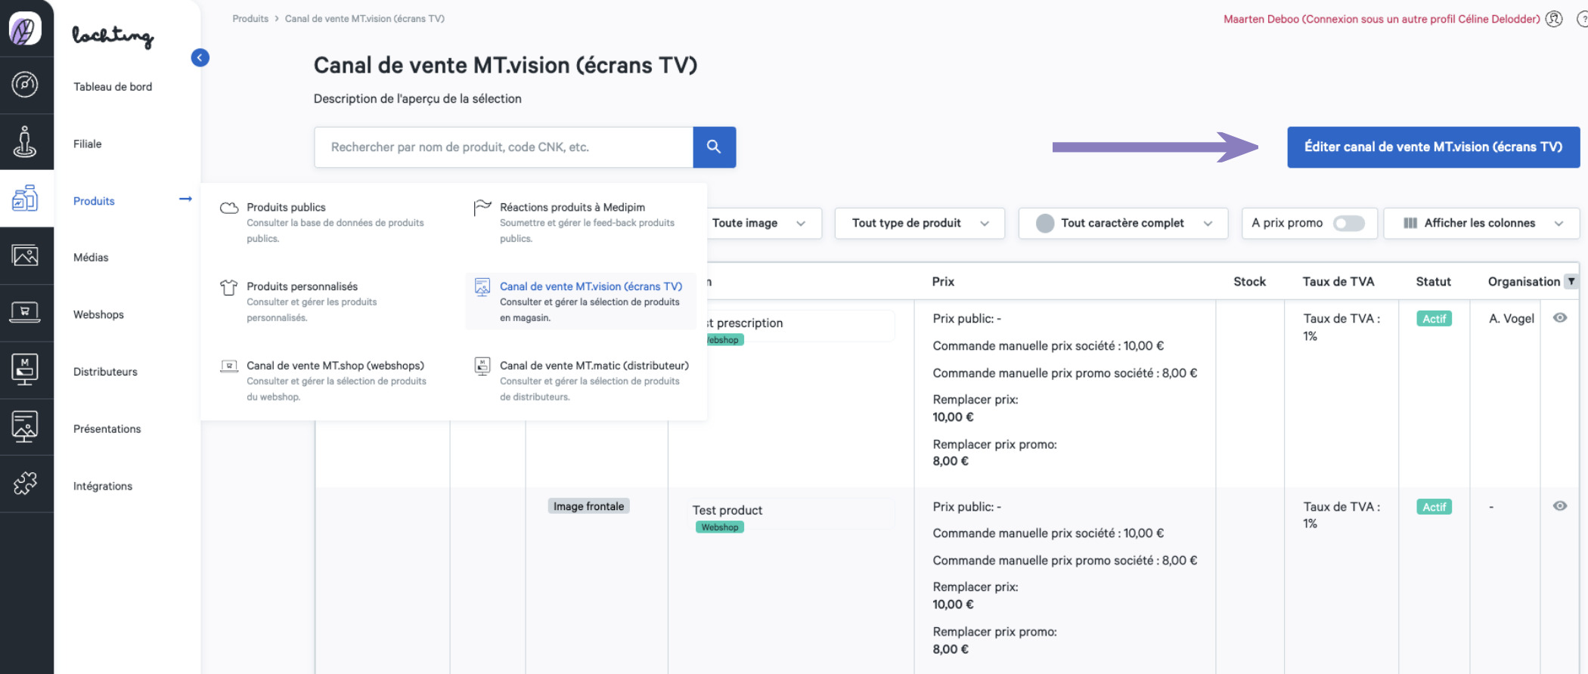Click the Image frontale label
This screenshot has width=1588, height=674.
[x=588, y=506]
